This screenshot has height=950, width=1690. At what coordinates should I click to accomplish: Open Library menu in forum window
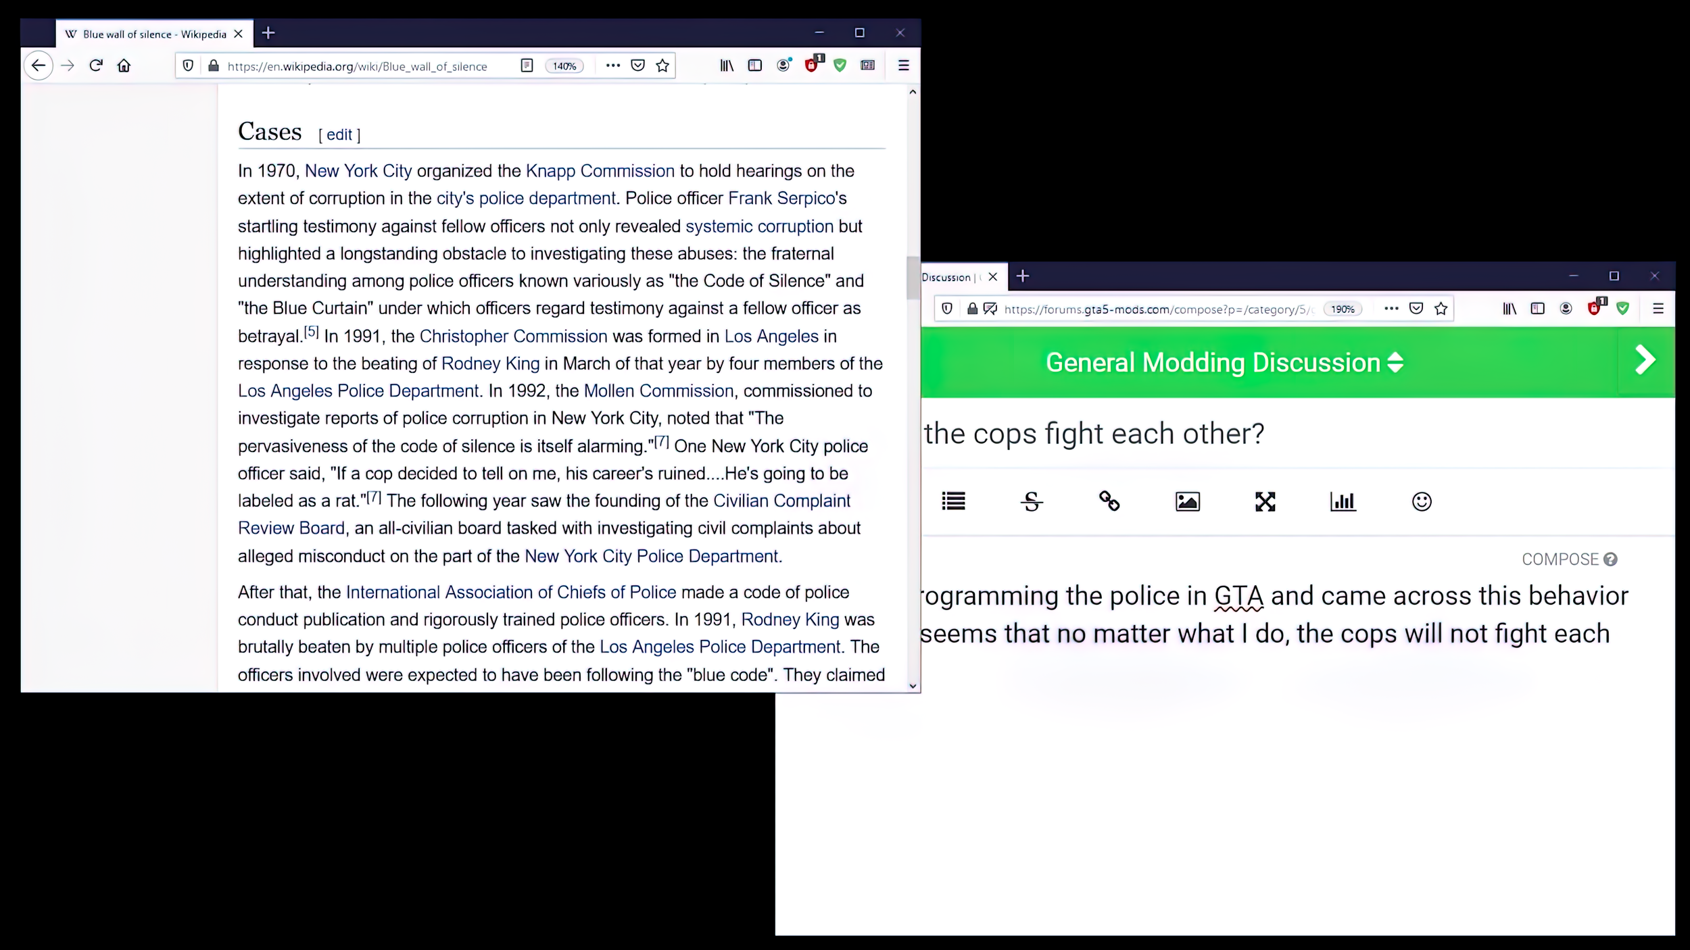(x=1510, y=309)
